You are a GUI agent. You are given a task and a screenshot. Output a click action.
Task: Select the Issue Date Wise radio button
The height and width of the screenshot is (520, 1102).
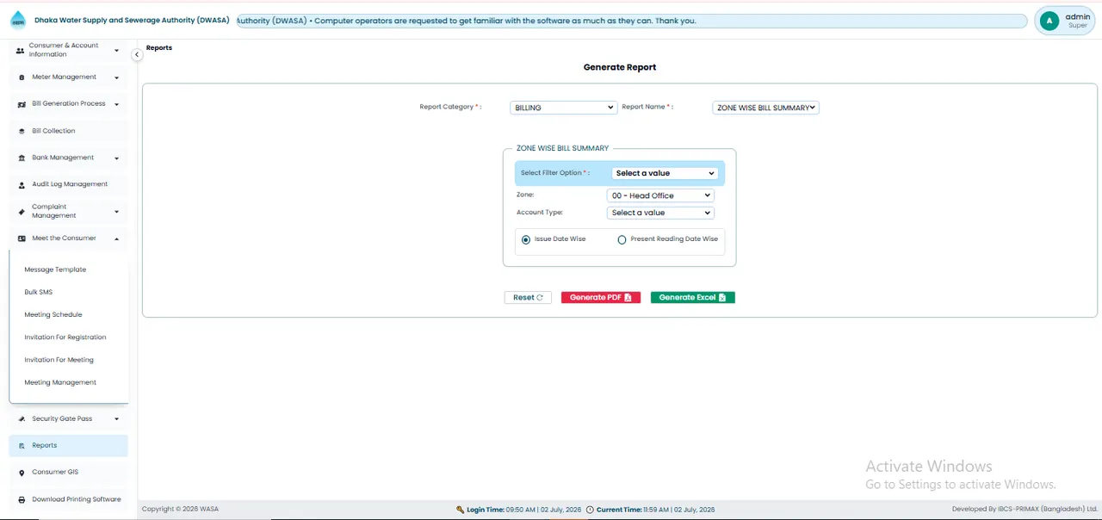click(x=526, y=239)
